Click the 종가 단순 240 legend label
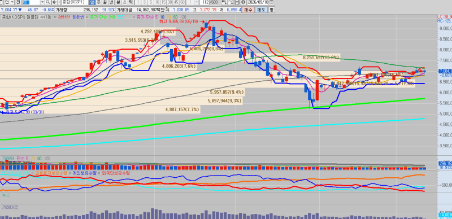 (x=102, y=17)
